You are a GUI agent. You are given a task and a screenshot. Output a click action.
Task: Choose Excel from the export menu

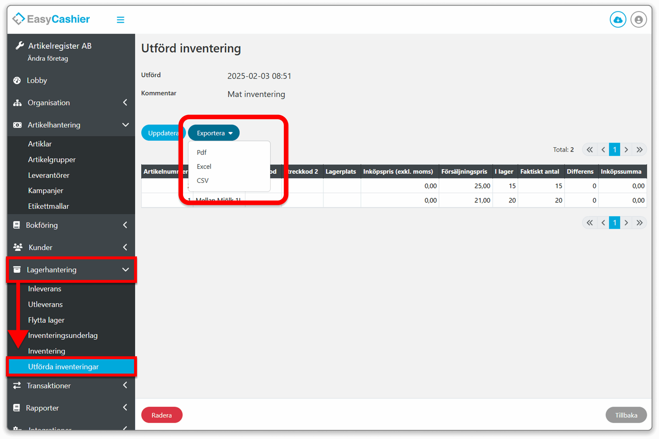coord(204,166)
